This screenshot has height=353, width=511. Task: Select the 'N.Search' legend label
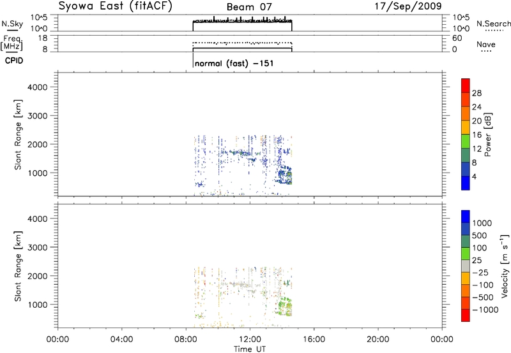[493, 24]
